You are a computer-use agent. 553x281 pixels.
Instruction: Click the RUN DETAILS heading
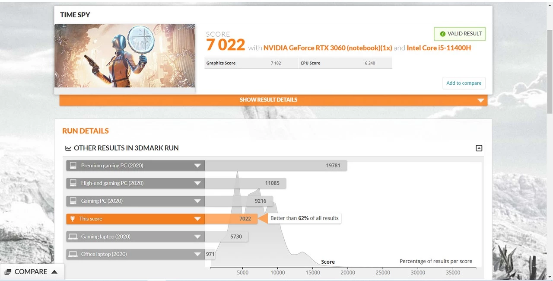[x=86, y=131]
